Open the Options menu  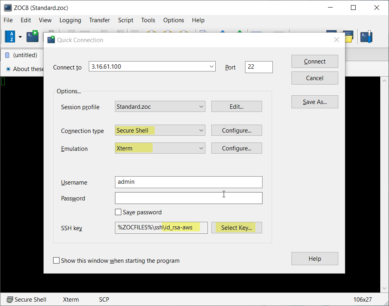174,20
